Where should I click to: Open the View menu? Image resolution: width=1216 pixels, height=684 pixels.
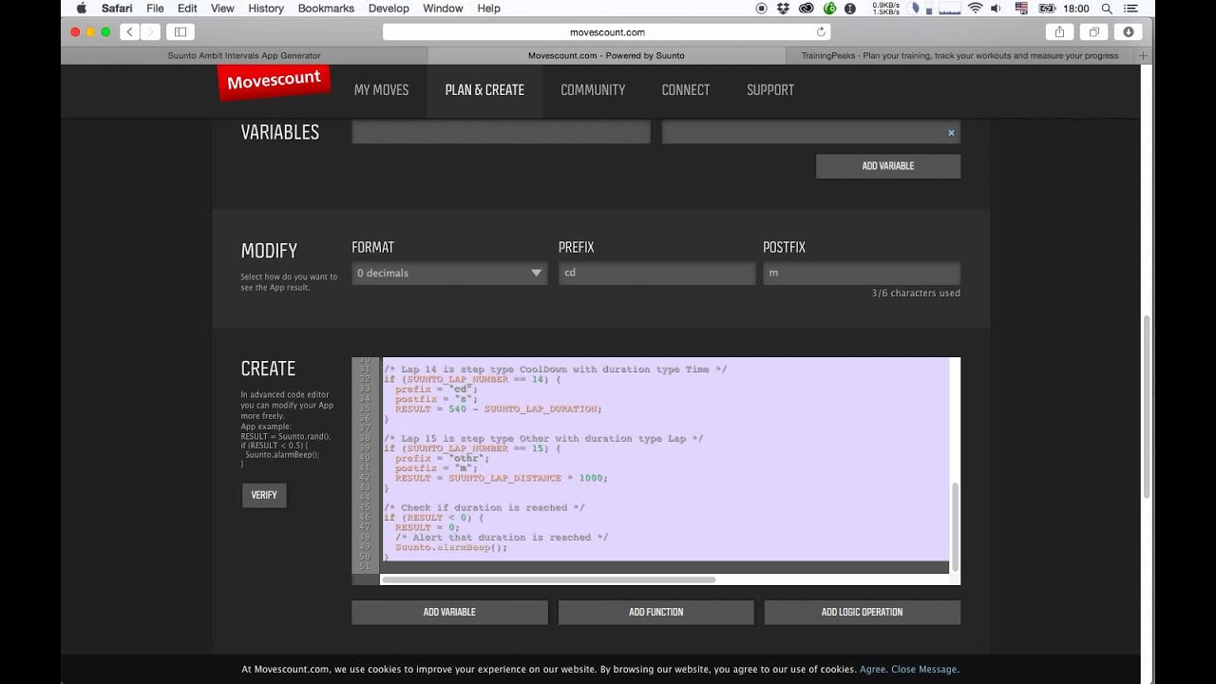pos(222,8)
